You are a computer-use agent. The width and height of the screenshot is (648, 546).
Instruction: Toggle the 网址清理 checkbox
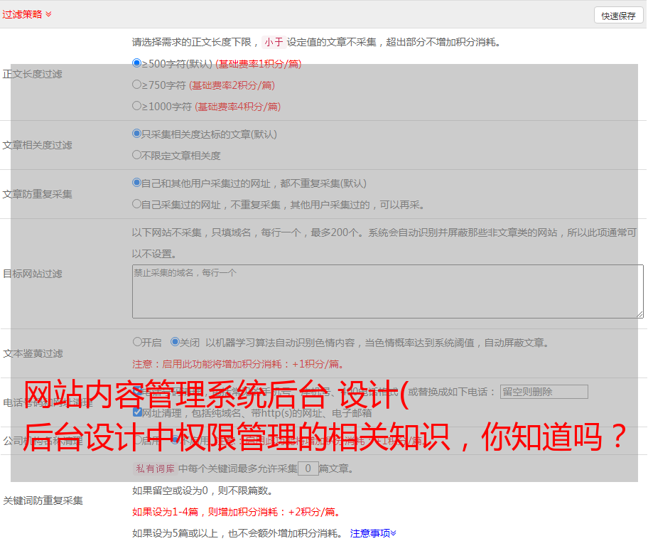coord(137,412)
